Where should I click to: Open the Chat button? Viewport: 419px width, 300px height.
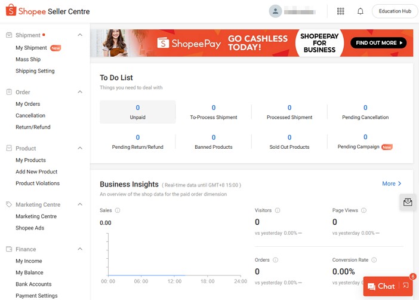tap(388, 286)
